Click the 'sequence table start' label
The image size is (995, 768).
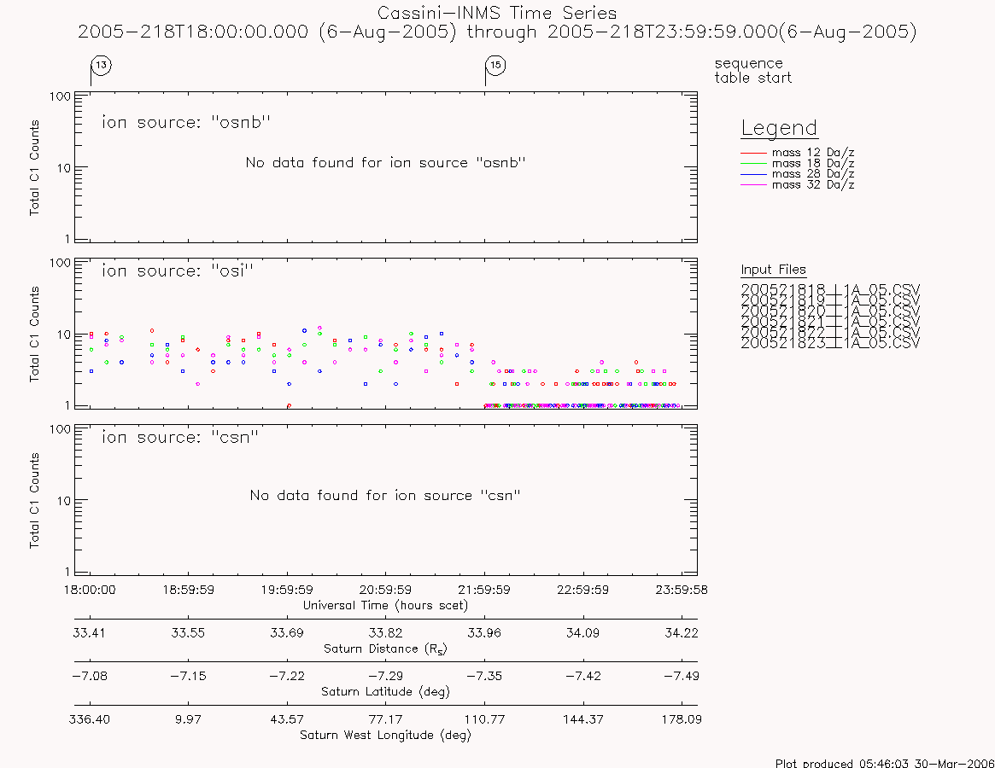tap(753, 70)
